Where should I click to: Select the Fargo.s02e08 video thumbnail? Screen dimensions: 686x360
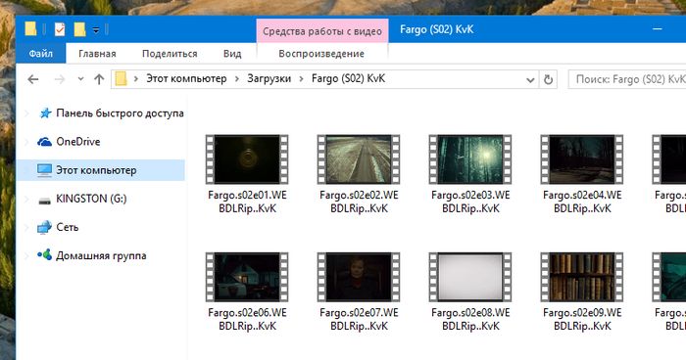(470, 277)
